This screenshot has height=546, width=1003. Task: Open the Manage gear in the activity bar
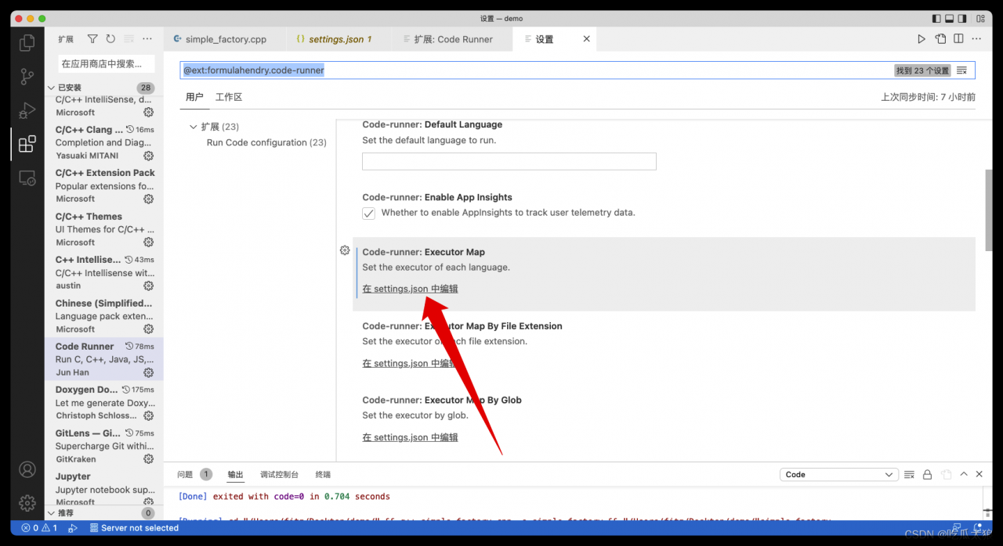(27, 502)
